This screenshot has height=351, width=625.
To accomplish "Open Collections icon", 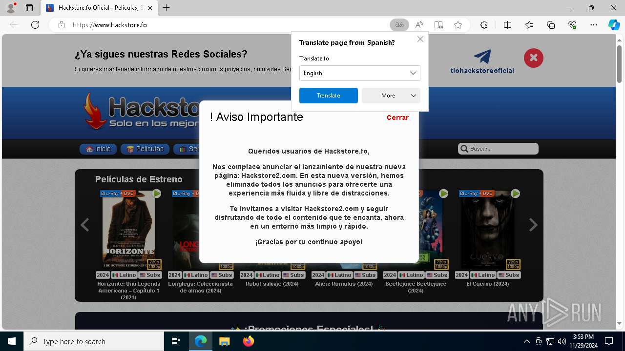I will [x=551, y=25].
